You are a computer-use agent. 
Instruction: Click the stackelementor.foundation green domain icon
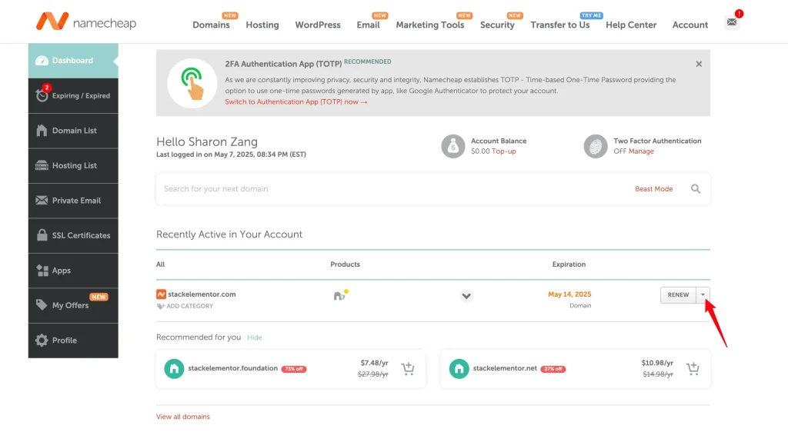click(174, 369)
